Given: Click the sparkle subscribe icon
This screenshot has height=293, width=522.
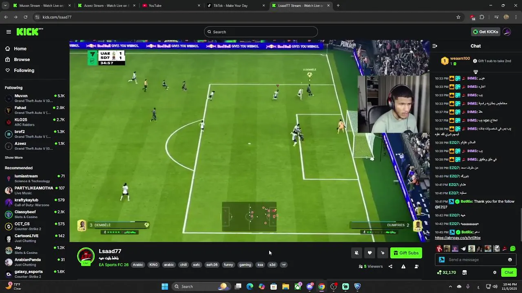Looking at the screenshot, I should pyautogui.click(x=383, y=253).
